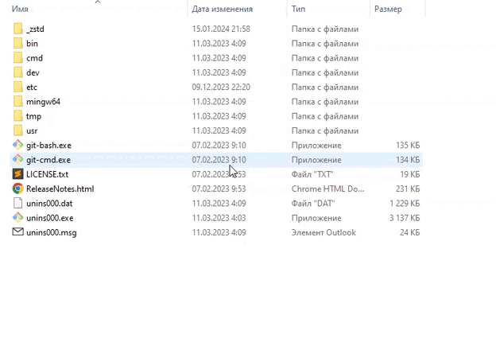This screenshot has height=342, width=496.
Task: Select the cmd folder name
Action: 34,58
